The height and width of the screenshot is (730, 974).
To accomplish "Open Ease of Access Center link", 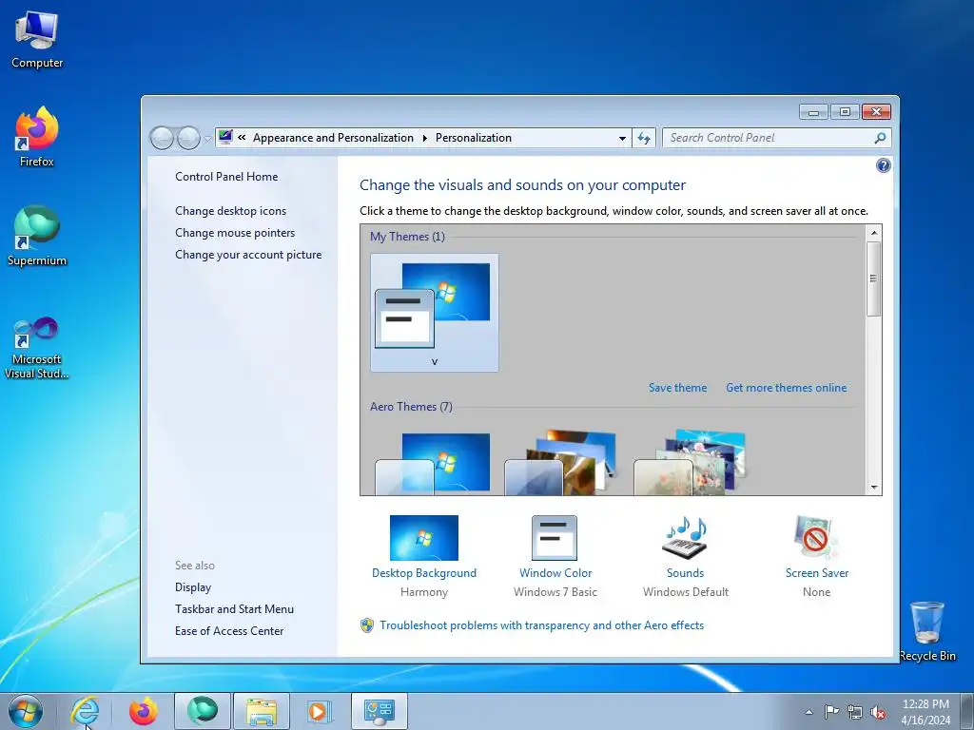I will (229, 631).
